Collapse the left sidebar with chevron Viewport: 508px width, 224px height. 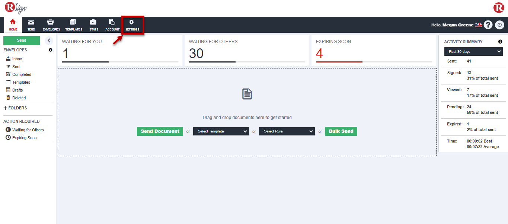pos(49,41)
